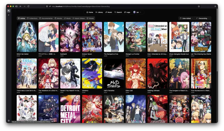Click the shield tracking protection icon
This screenshot has width=224, height=131.
47,6
